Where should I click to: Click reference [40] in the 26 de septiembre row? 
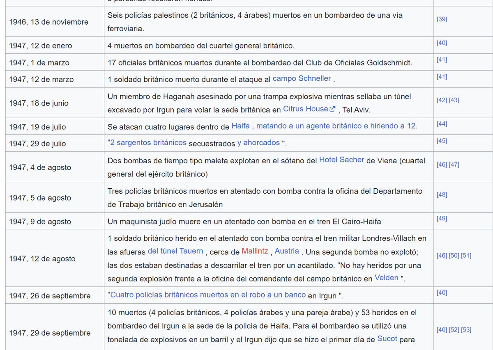coord(442,293)
